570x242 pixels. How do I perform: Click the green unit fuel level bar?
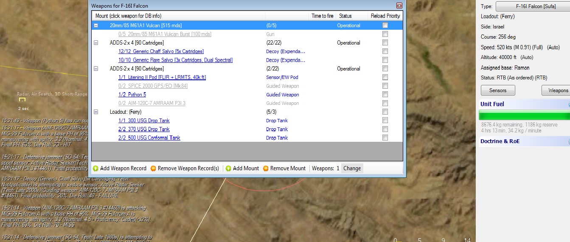coord(524,115)
